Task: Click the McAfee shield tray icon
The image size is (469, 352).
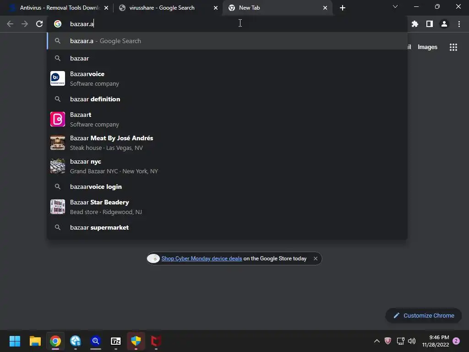Action: pos(388,341)
